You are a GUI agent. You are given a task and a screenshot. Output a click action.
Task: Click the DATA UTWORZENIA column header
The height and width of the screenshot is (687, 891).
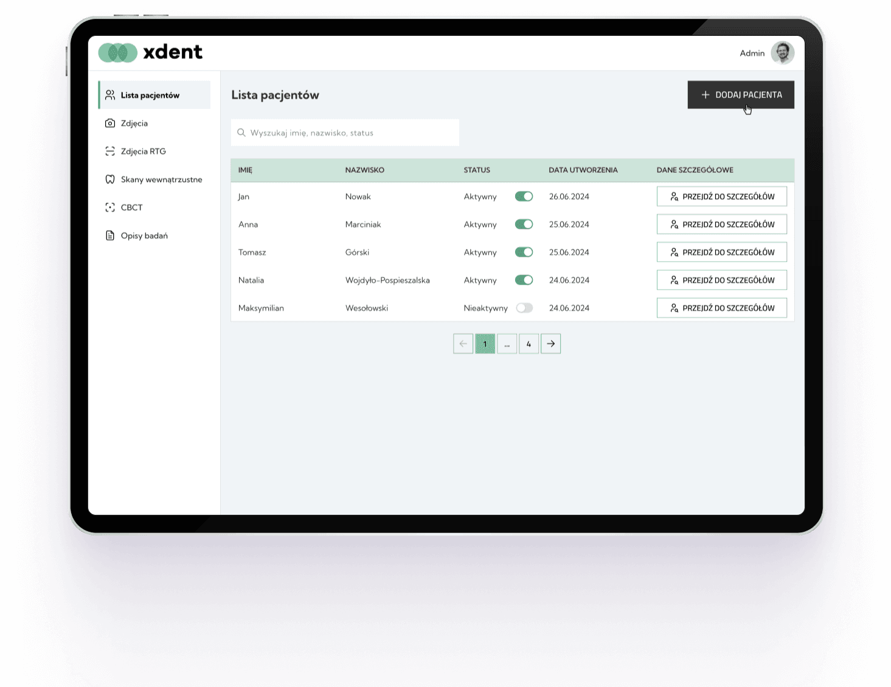[x=583, y=170]
